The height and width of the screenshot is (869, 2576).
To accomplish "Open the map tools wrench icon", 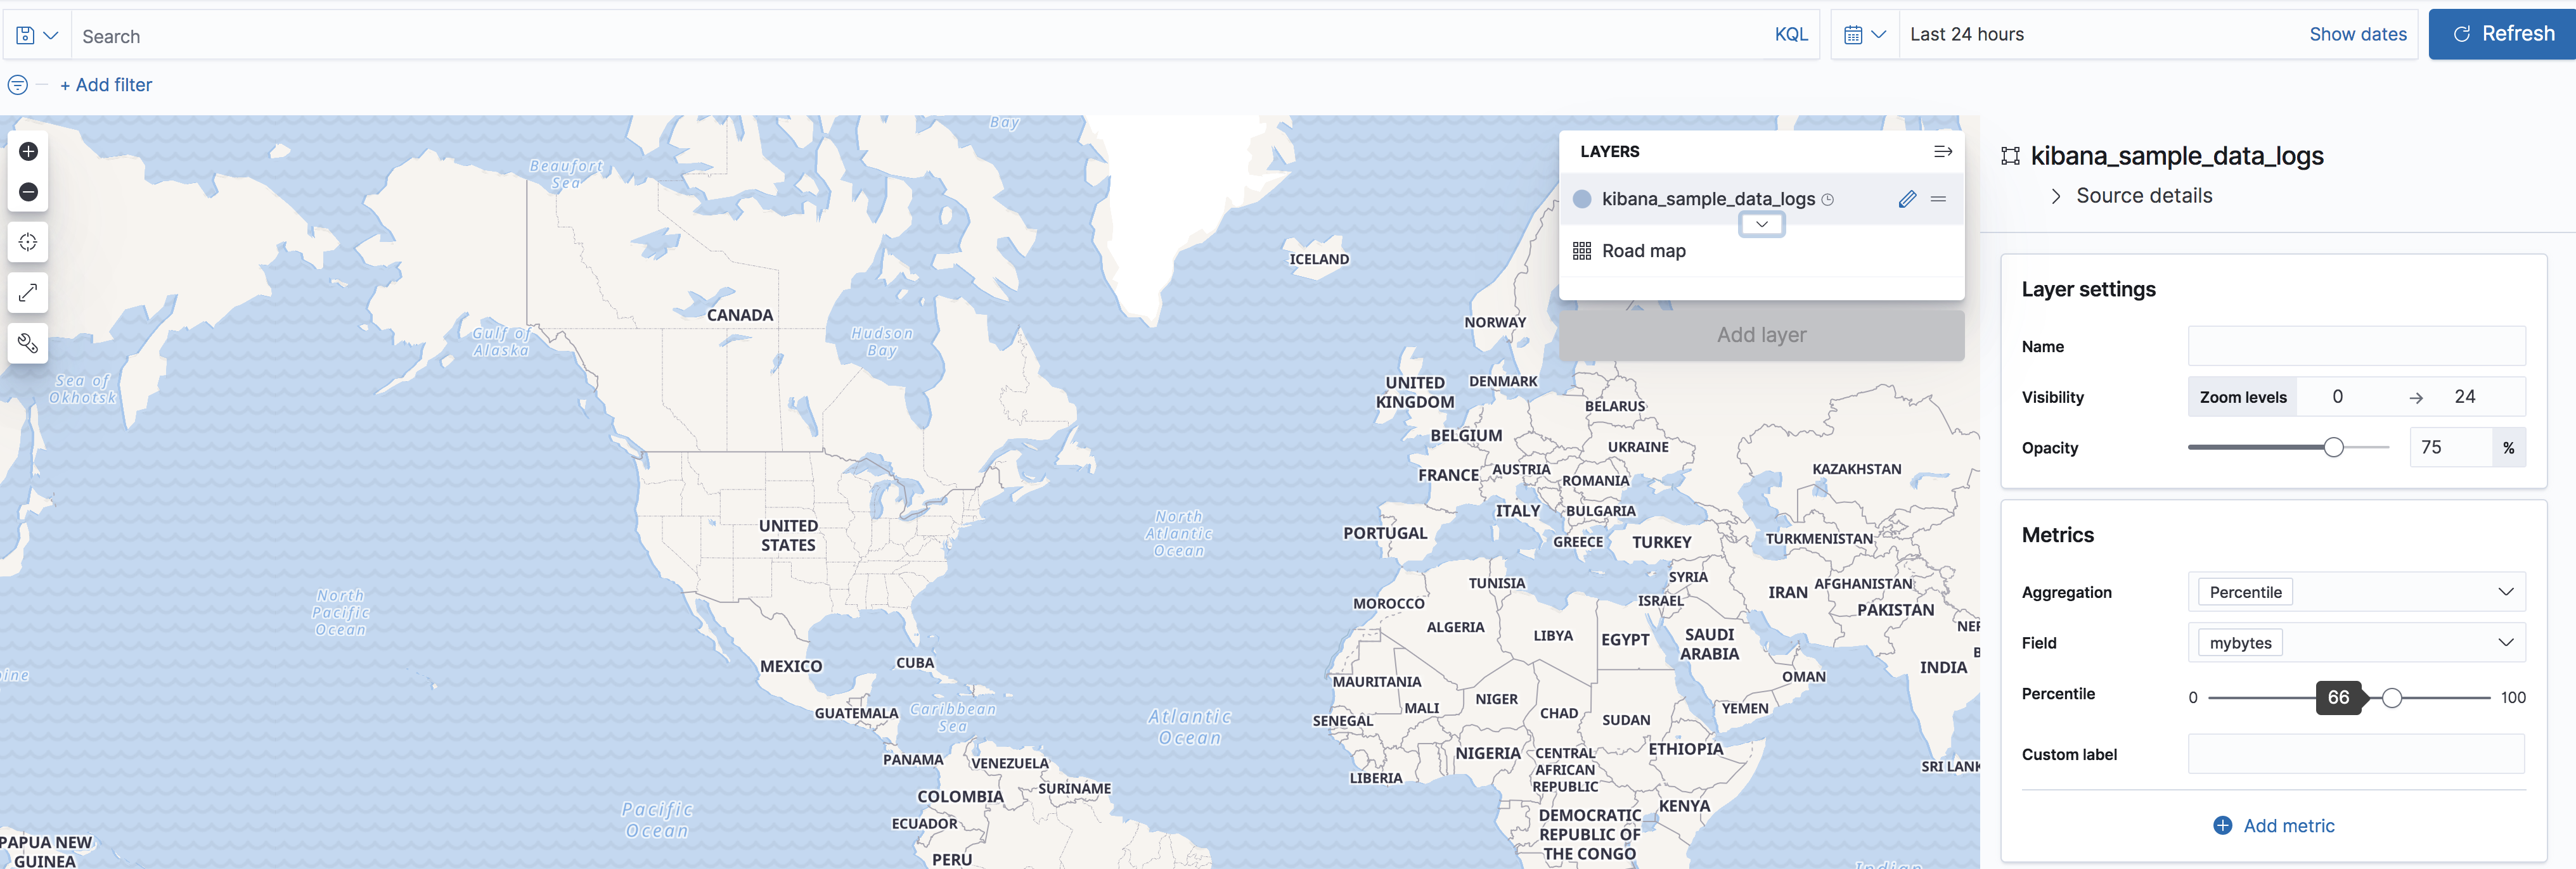I will (28, 343).
